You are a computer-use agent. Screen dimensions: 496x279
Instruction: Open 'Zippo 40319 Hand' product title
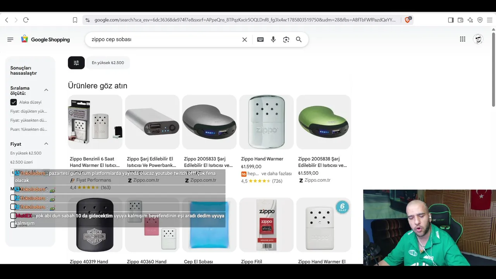point(89,262)
